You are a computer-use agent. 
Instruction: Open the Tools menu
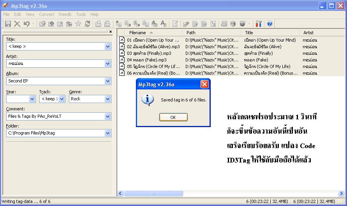81,14
